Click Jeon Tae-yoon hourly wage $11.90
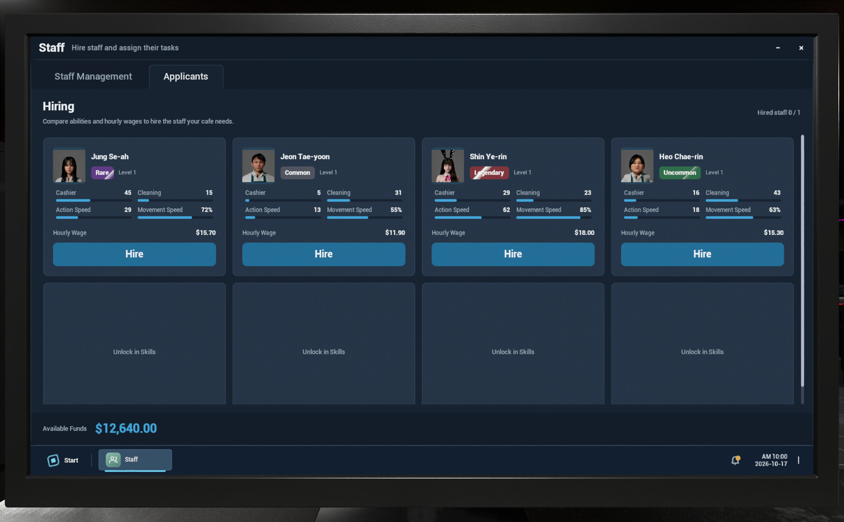This screenshot has height=522, width=844. (395, 232)
